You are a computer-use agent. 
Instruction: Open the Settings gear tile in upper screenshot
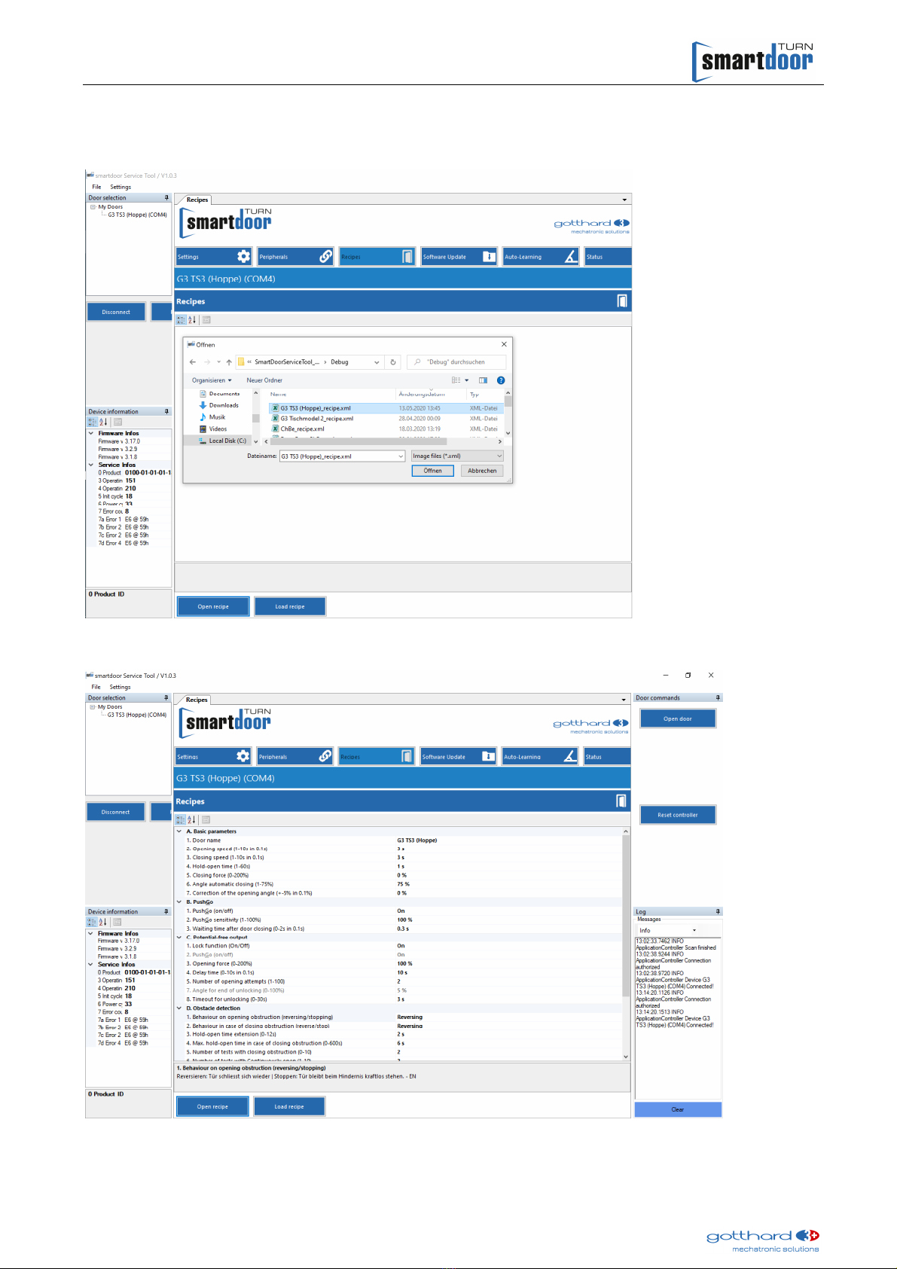tap(214, 257)
